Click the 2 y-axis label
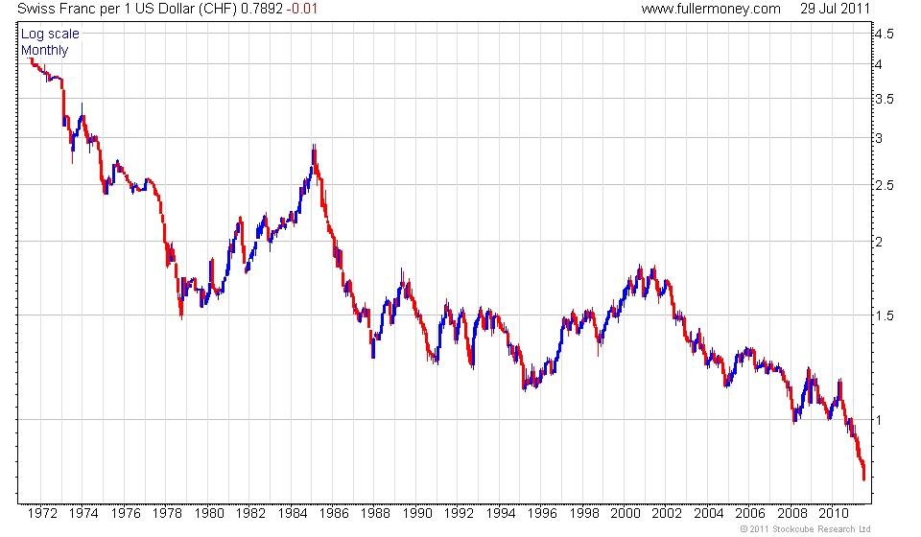Image resolution: width=921 pixels, height=537 pixels. [x=879, y=242]
